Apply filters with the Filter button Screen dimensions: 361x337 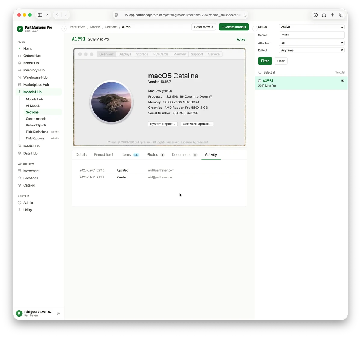click(265, 61)
